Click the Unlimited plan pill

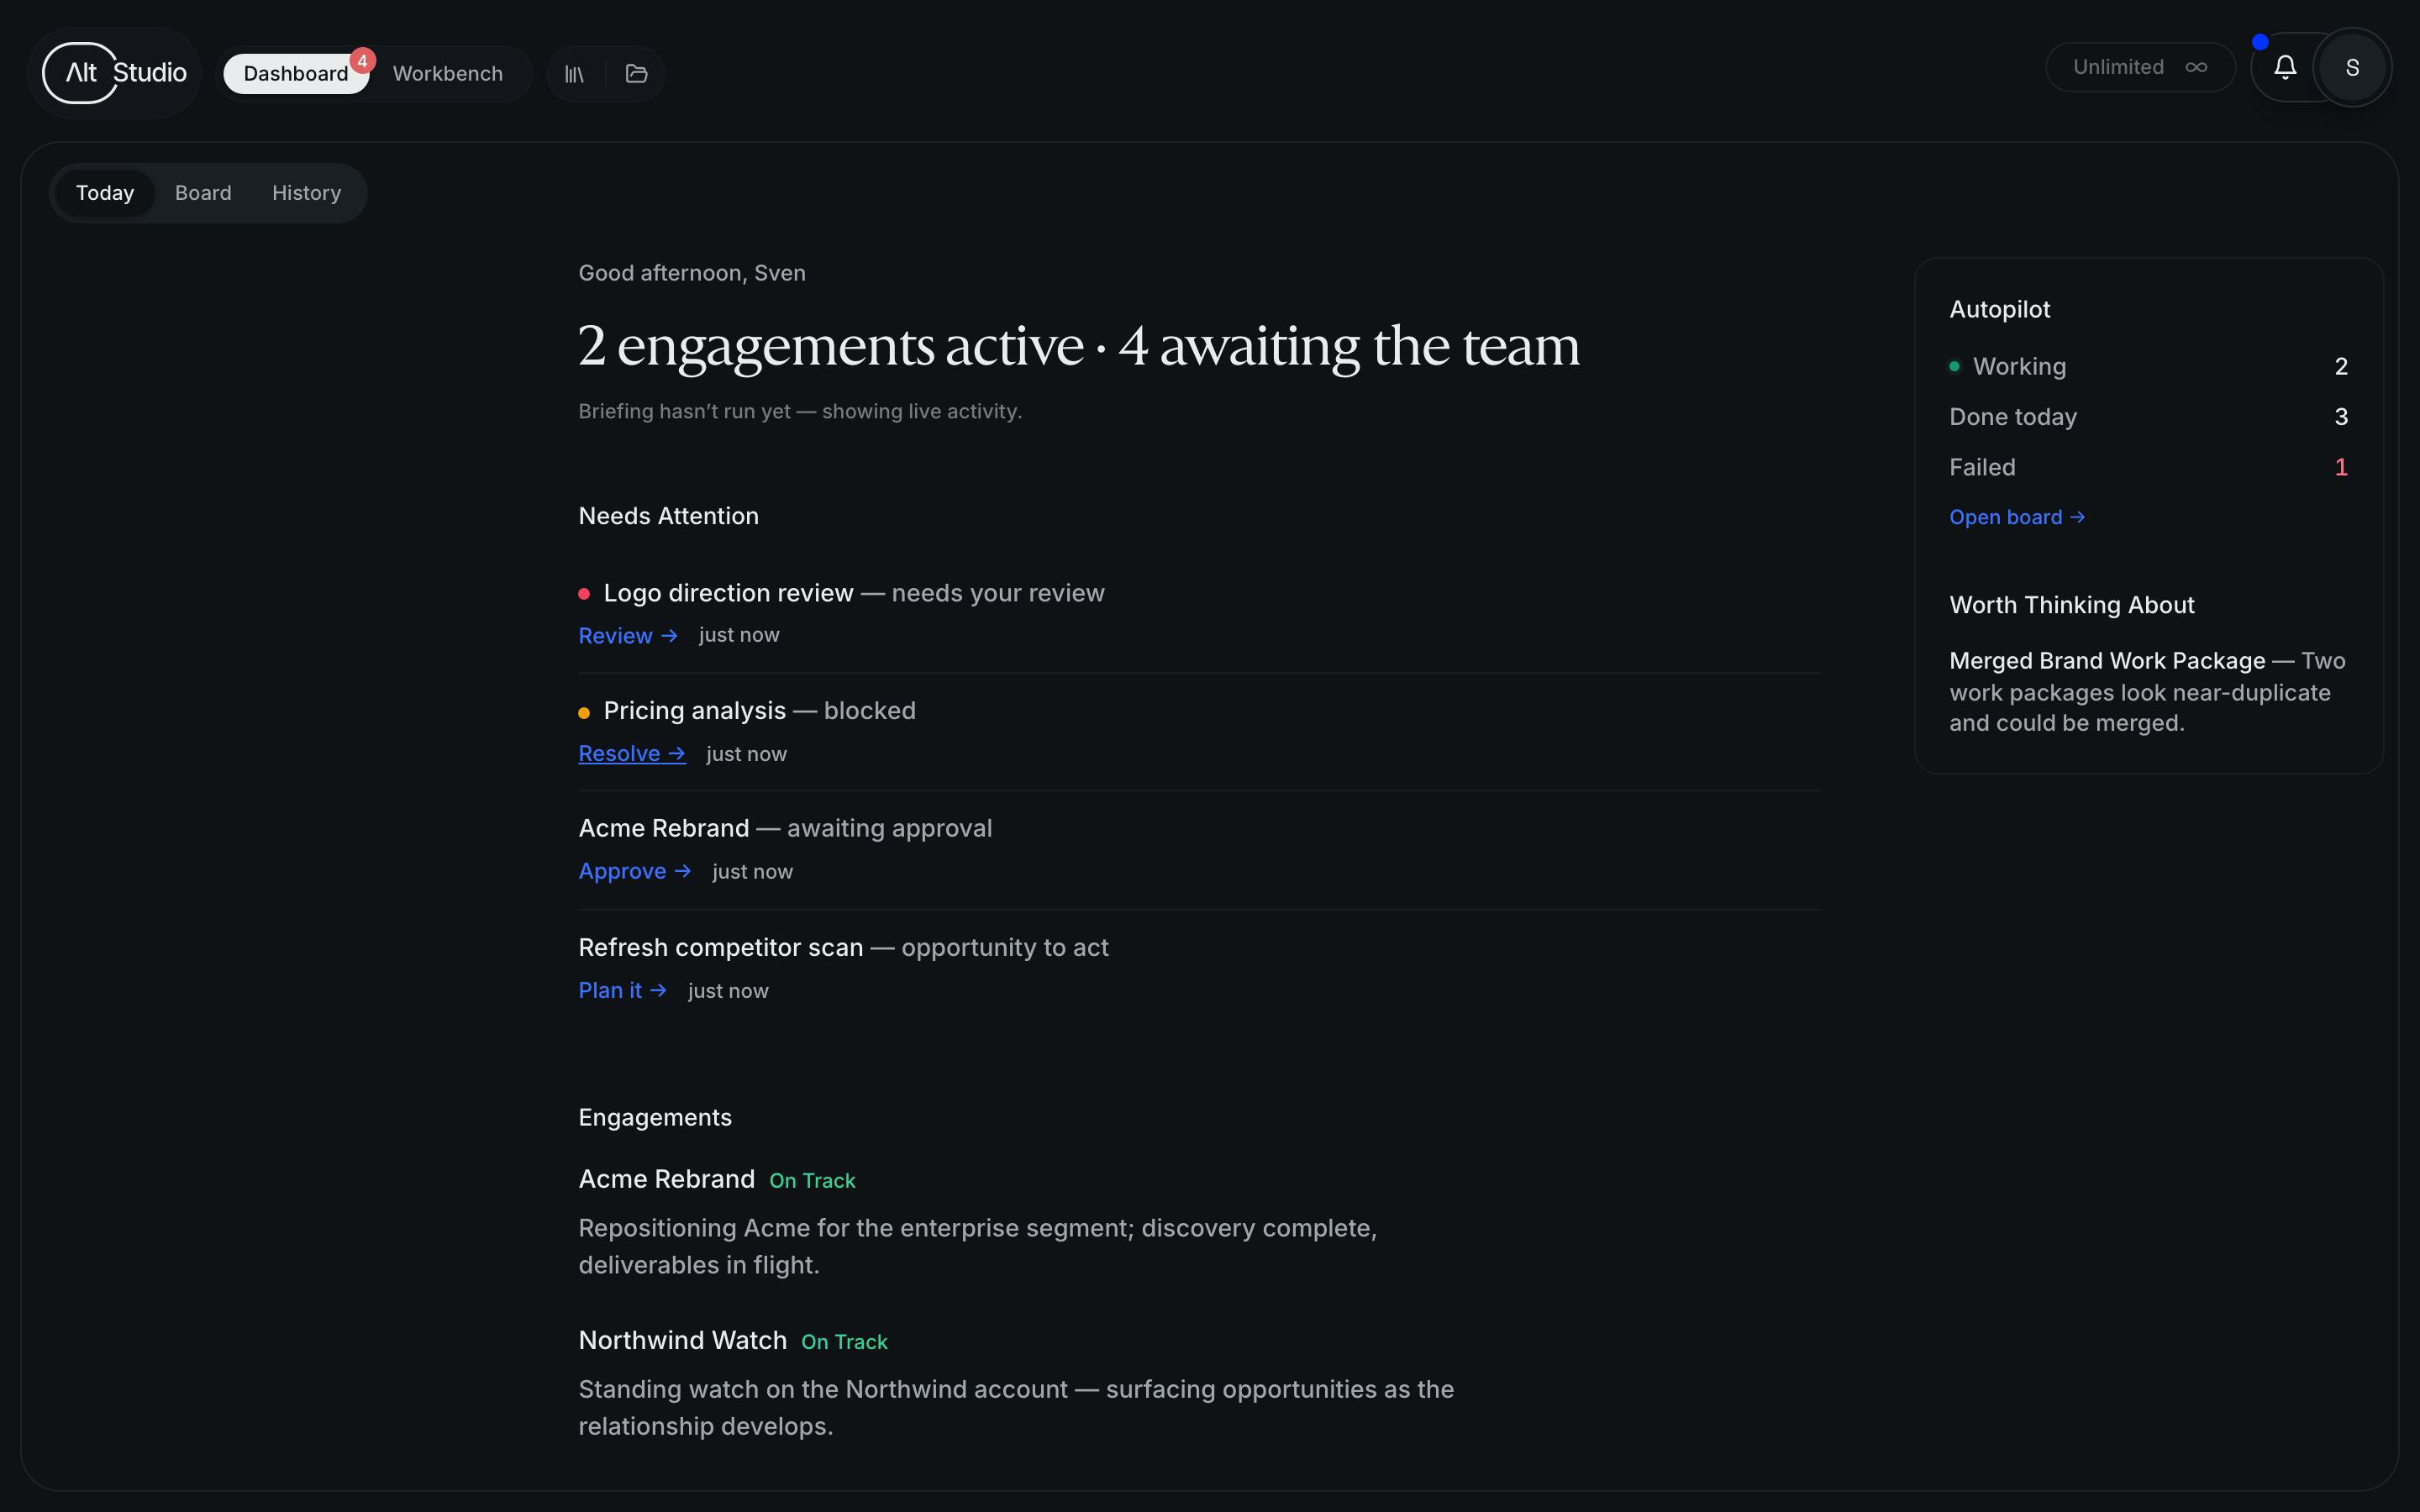(2140, 67)
